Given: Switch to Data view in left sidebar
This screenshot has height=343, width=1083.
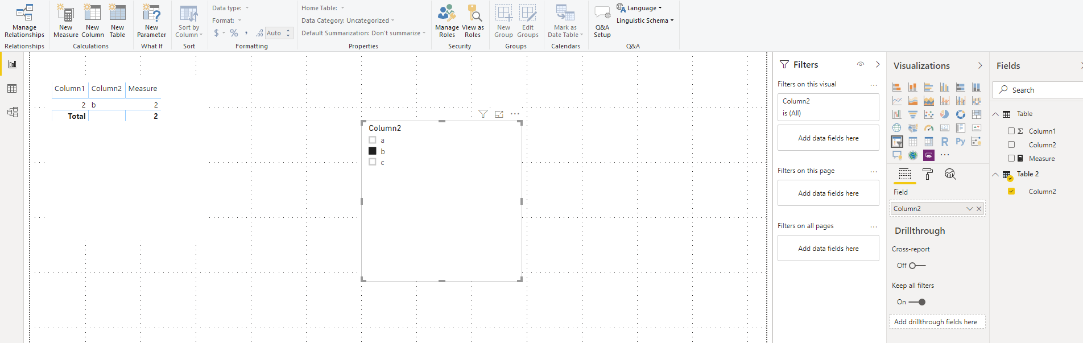Looking at the screenshot, I should pyautogui.click(x=12, y=89).
